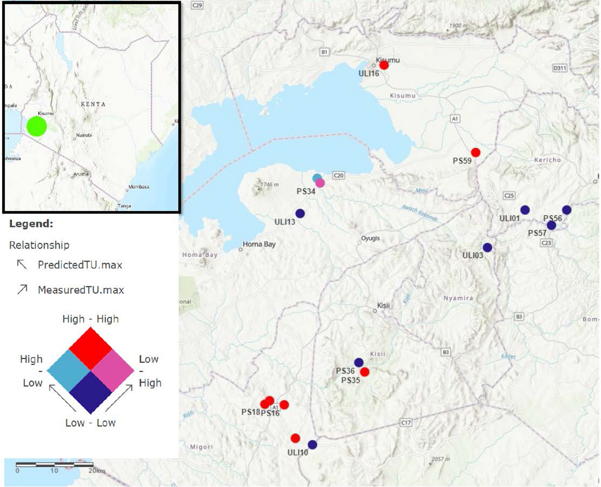Viewport: 601px width, 487px height.
Task: Click the '1746 m' peak elevation label
Action: coord(269,185)
